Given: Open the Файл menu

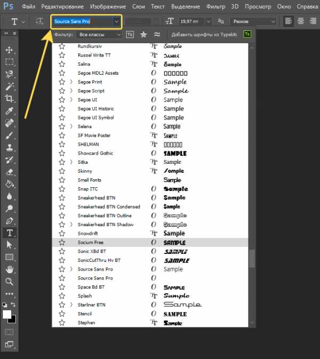Looking at the screenshot, I should click(x=29, y=6).
